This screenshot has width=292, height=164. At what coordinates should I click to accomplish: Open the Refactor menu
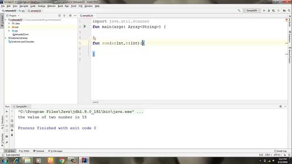point(52,6)
